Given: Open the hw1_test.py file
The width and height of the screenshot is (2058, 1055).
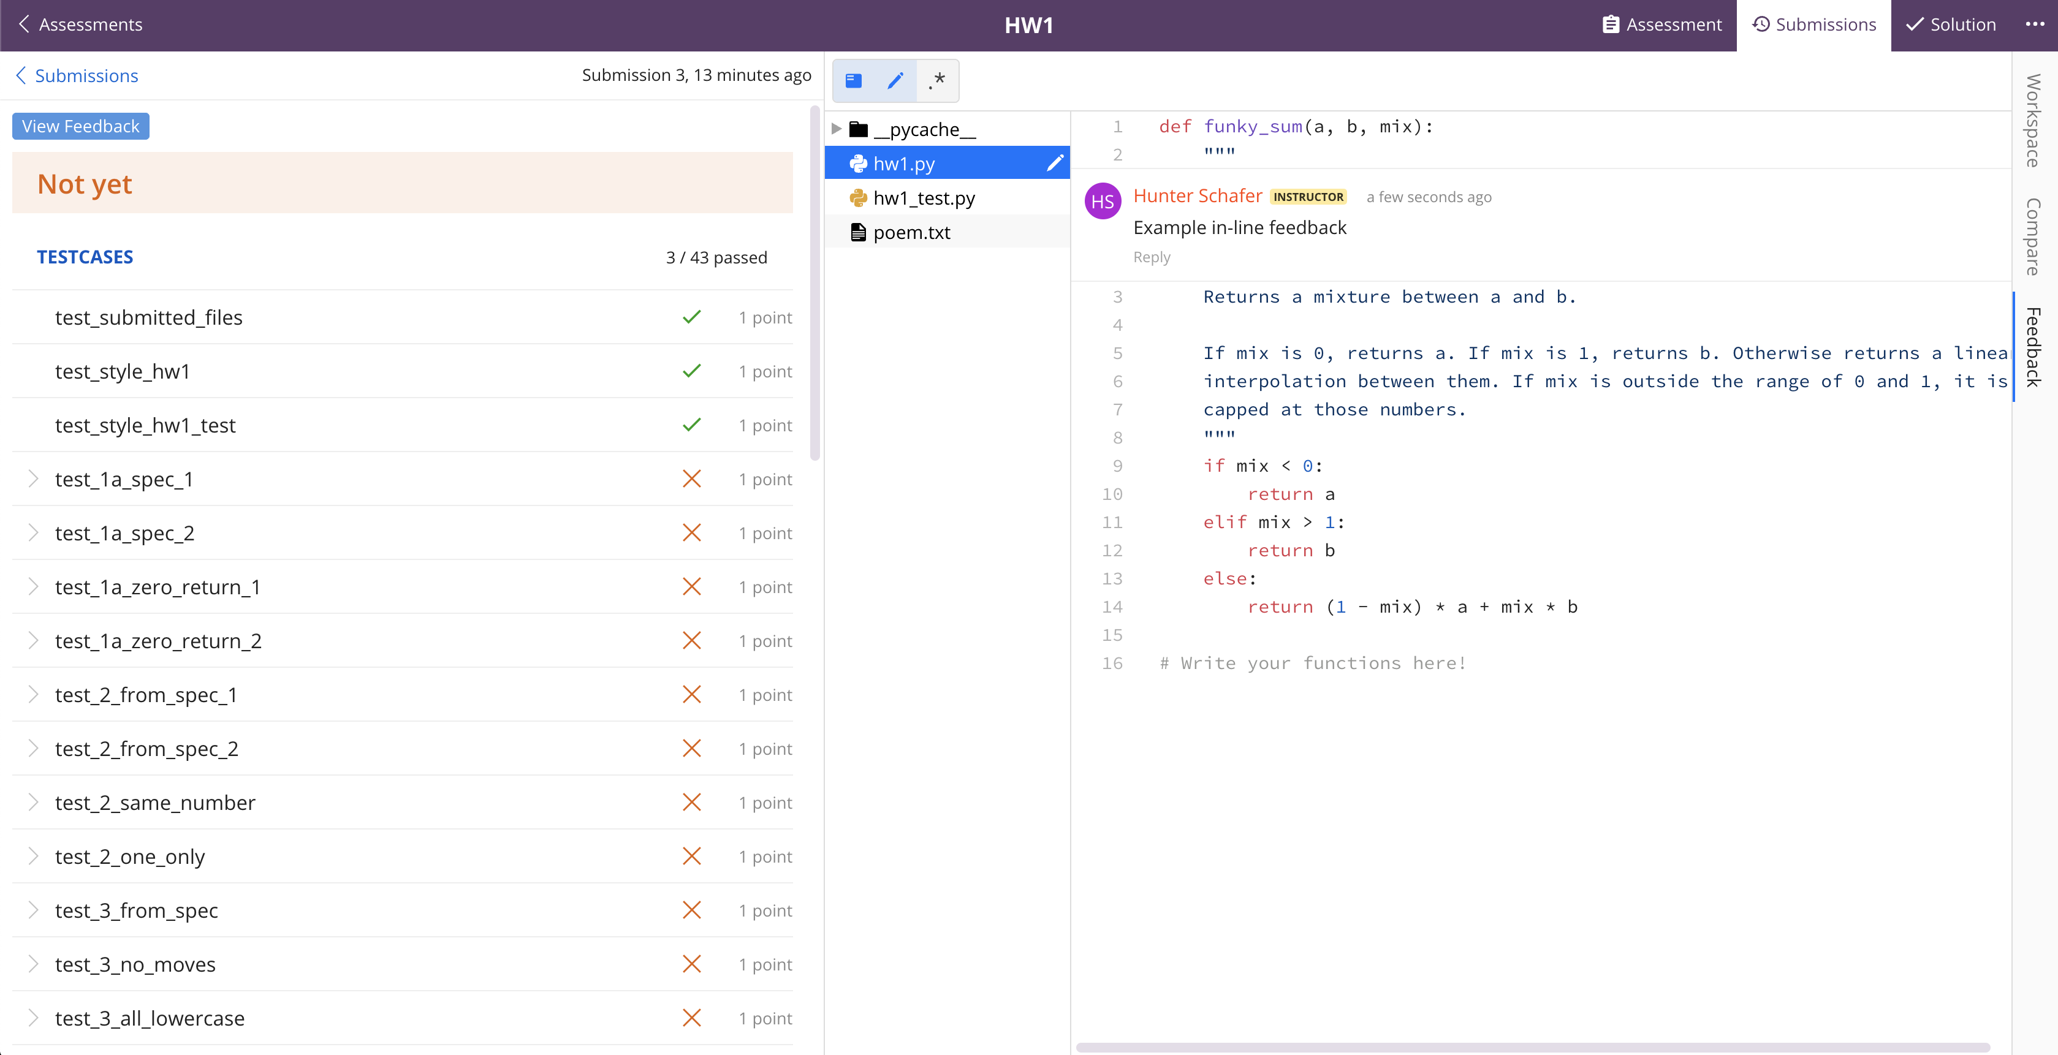Looking at the screenshot, I should [x=947, y=198].
